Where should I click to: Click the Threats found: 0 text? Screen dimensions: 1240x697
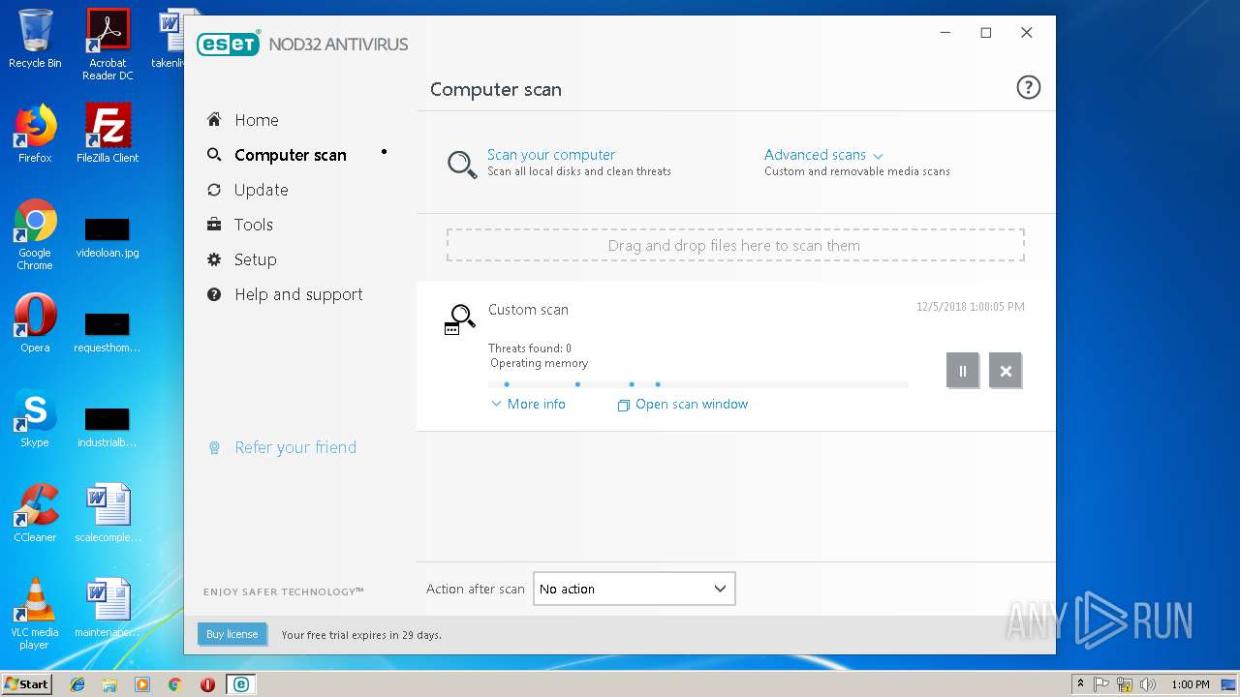[x=530, y=348]
